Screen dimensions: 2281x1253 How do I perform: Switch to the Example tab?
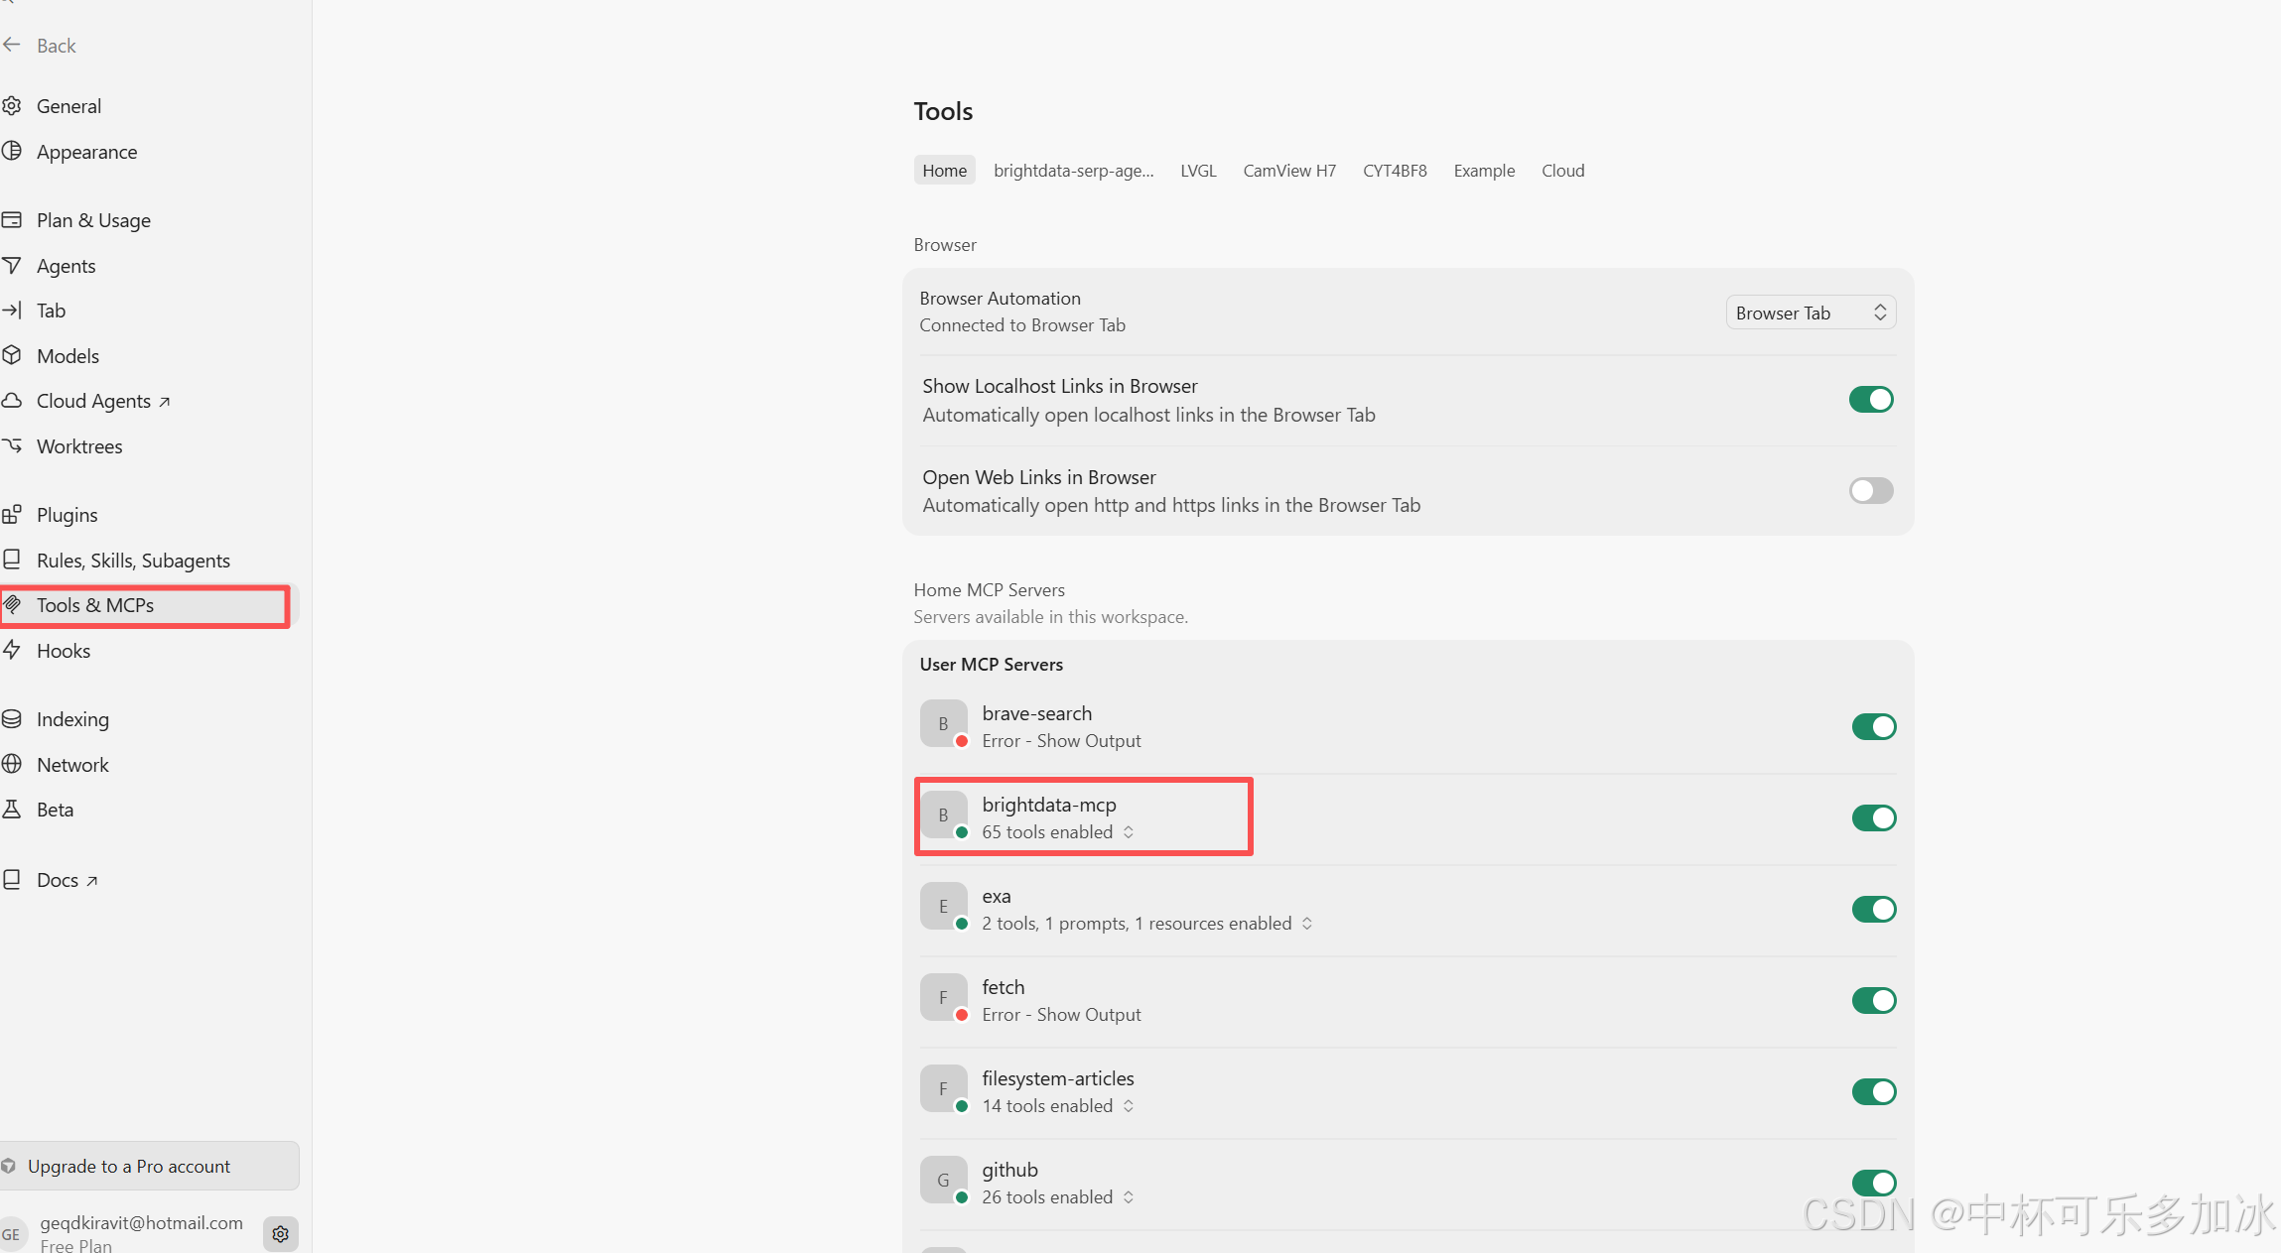pyautogui.click(x=1484, y=171)
